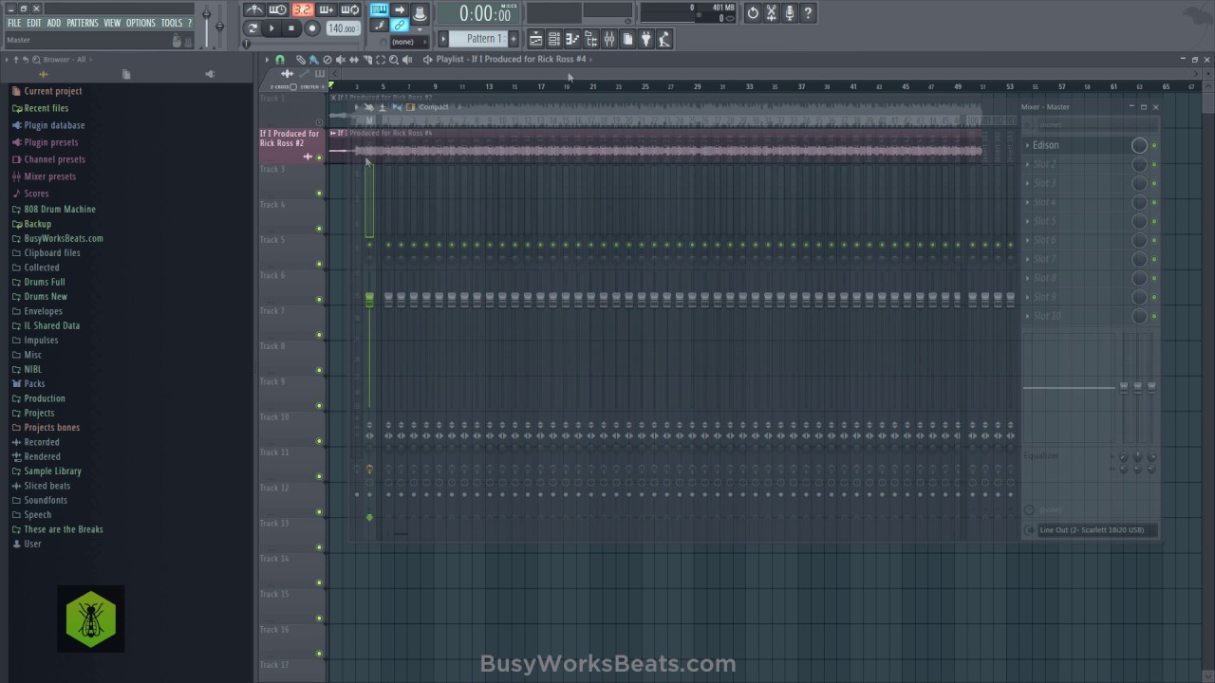The image size is (1215, 683).
Task: Open the EDIT menu
Action: (x=34, y=23)
